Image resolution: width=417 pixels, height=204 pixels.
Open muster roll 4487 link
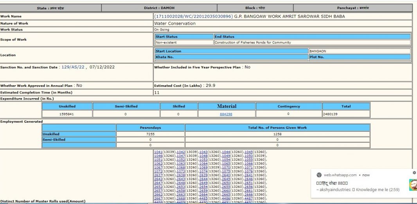pyautogui.click(x=248, y=199)
